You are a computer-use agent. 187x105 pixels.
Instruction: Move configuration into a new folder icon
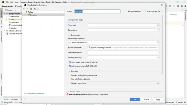[x=34, y=9]
